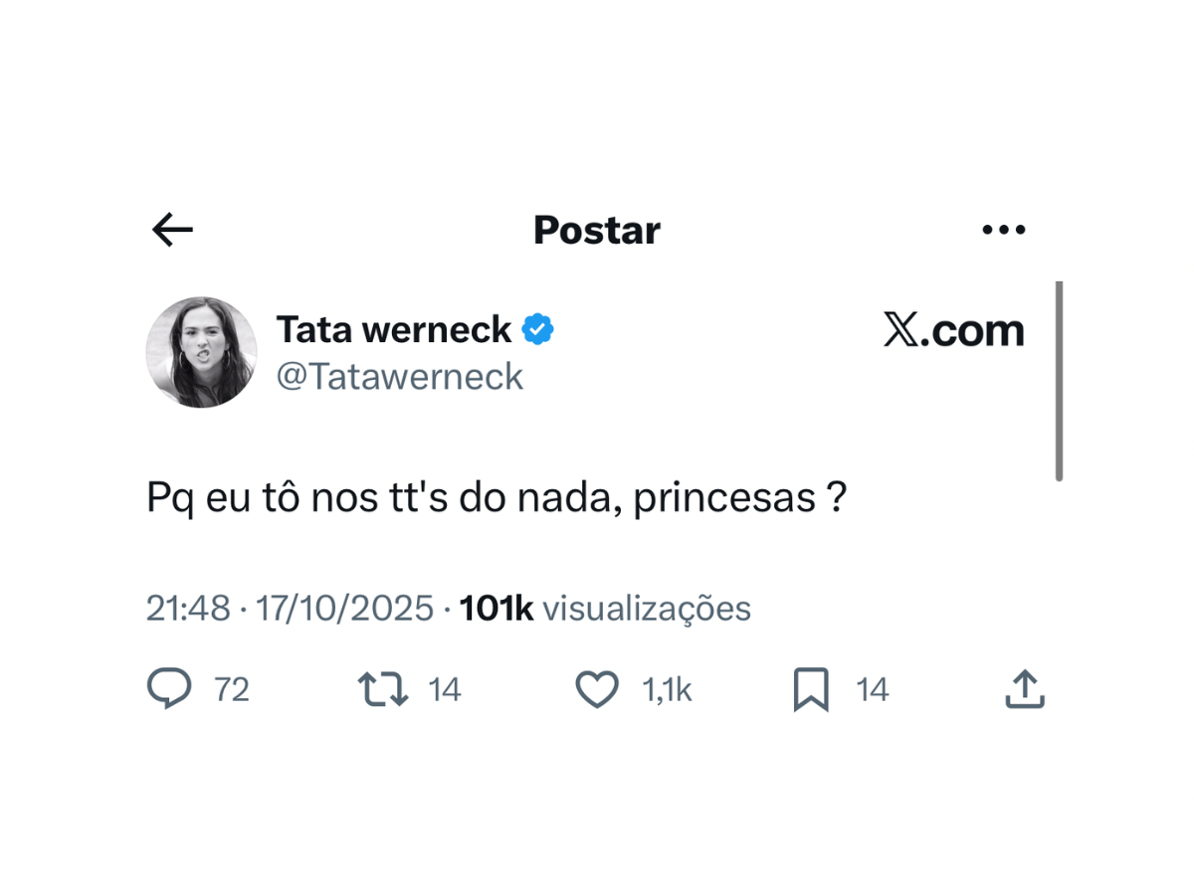Screen dimensions: 1194x895
Task: Click Tata Werneck's profile picture
Action: coord(201,352)
